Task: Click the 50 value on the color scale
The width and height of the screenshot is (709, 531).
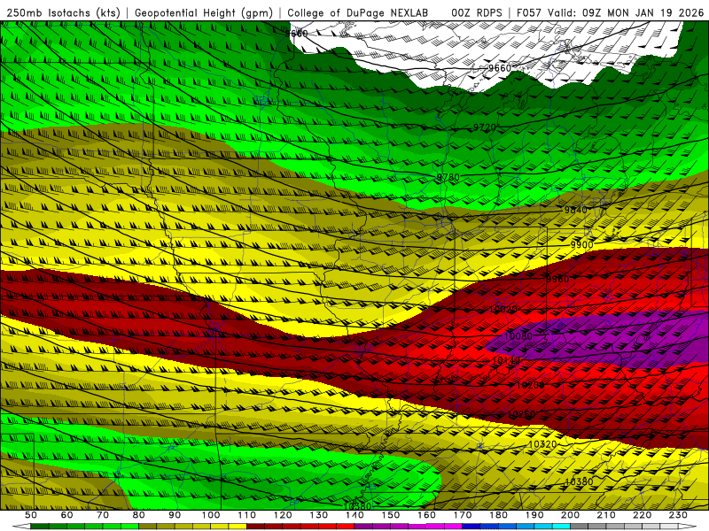Action: 31,515
